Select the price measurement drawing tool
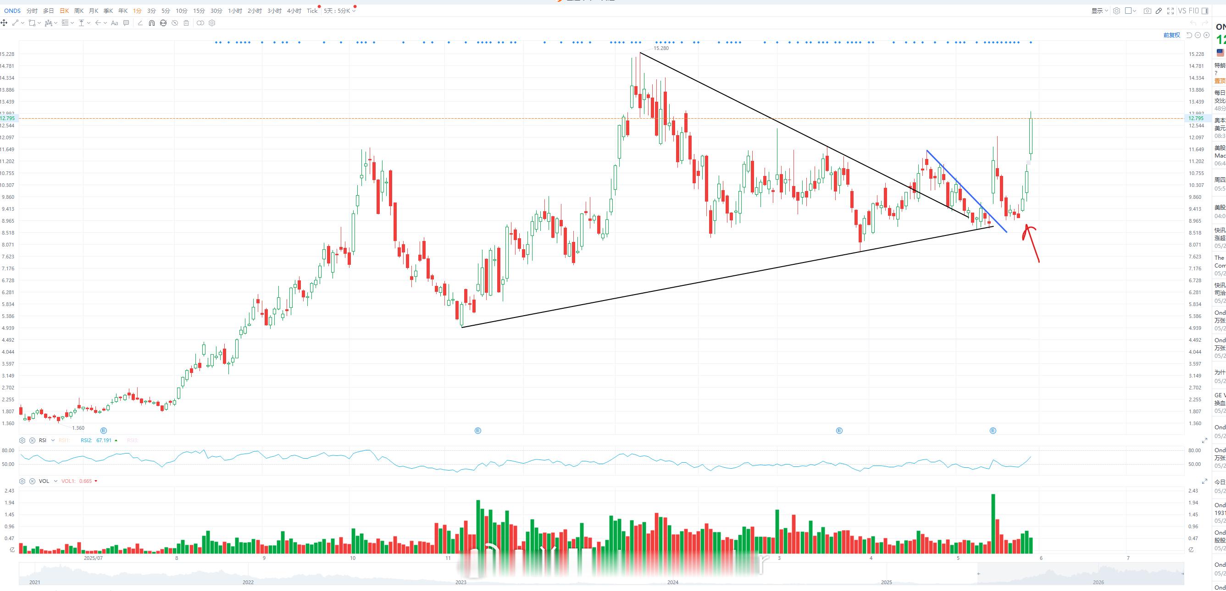1226x591 pixels. [x=81, y=23]
